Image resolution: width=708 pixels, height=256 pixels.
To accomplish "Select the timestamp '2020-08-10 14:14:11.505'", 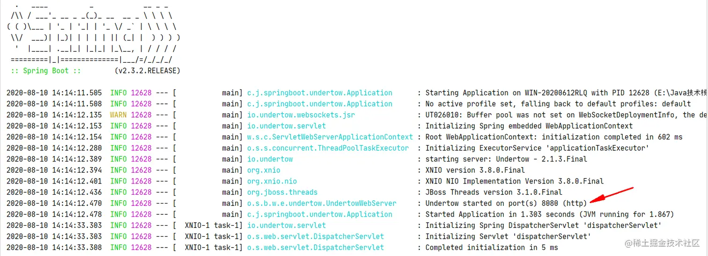I will point(54,93).
